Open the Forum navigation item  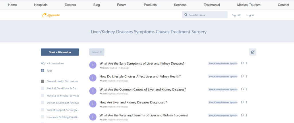click(x=122, y=5)
